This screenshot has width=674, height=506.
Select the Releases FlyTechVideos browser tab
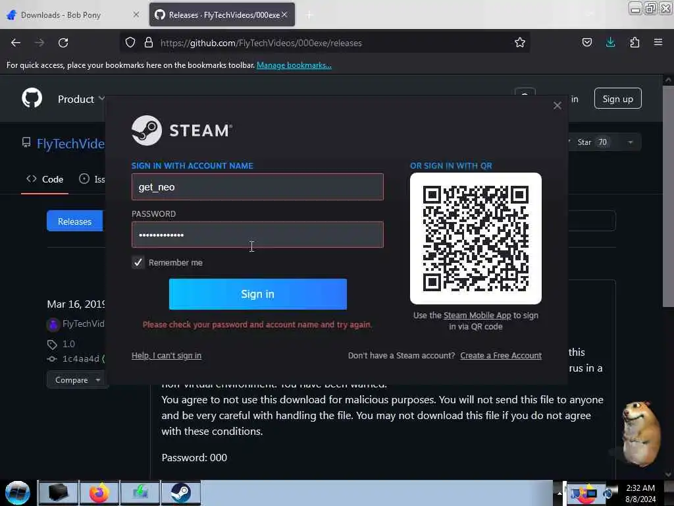pos(222,15)
